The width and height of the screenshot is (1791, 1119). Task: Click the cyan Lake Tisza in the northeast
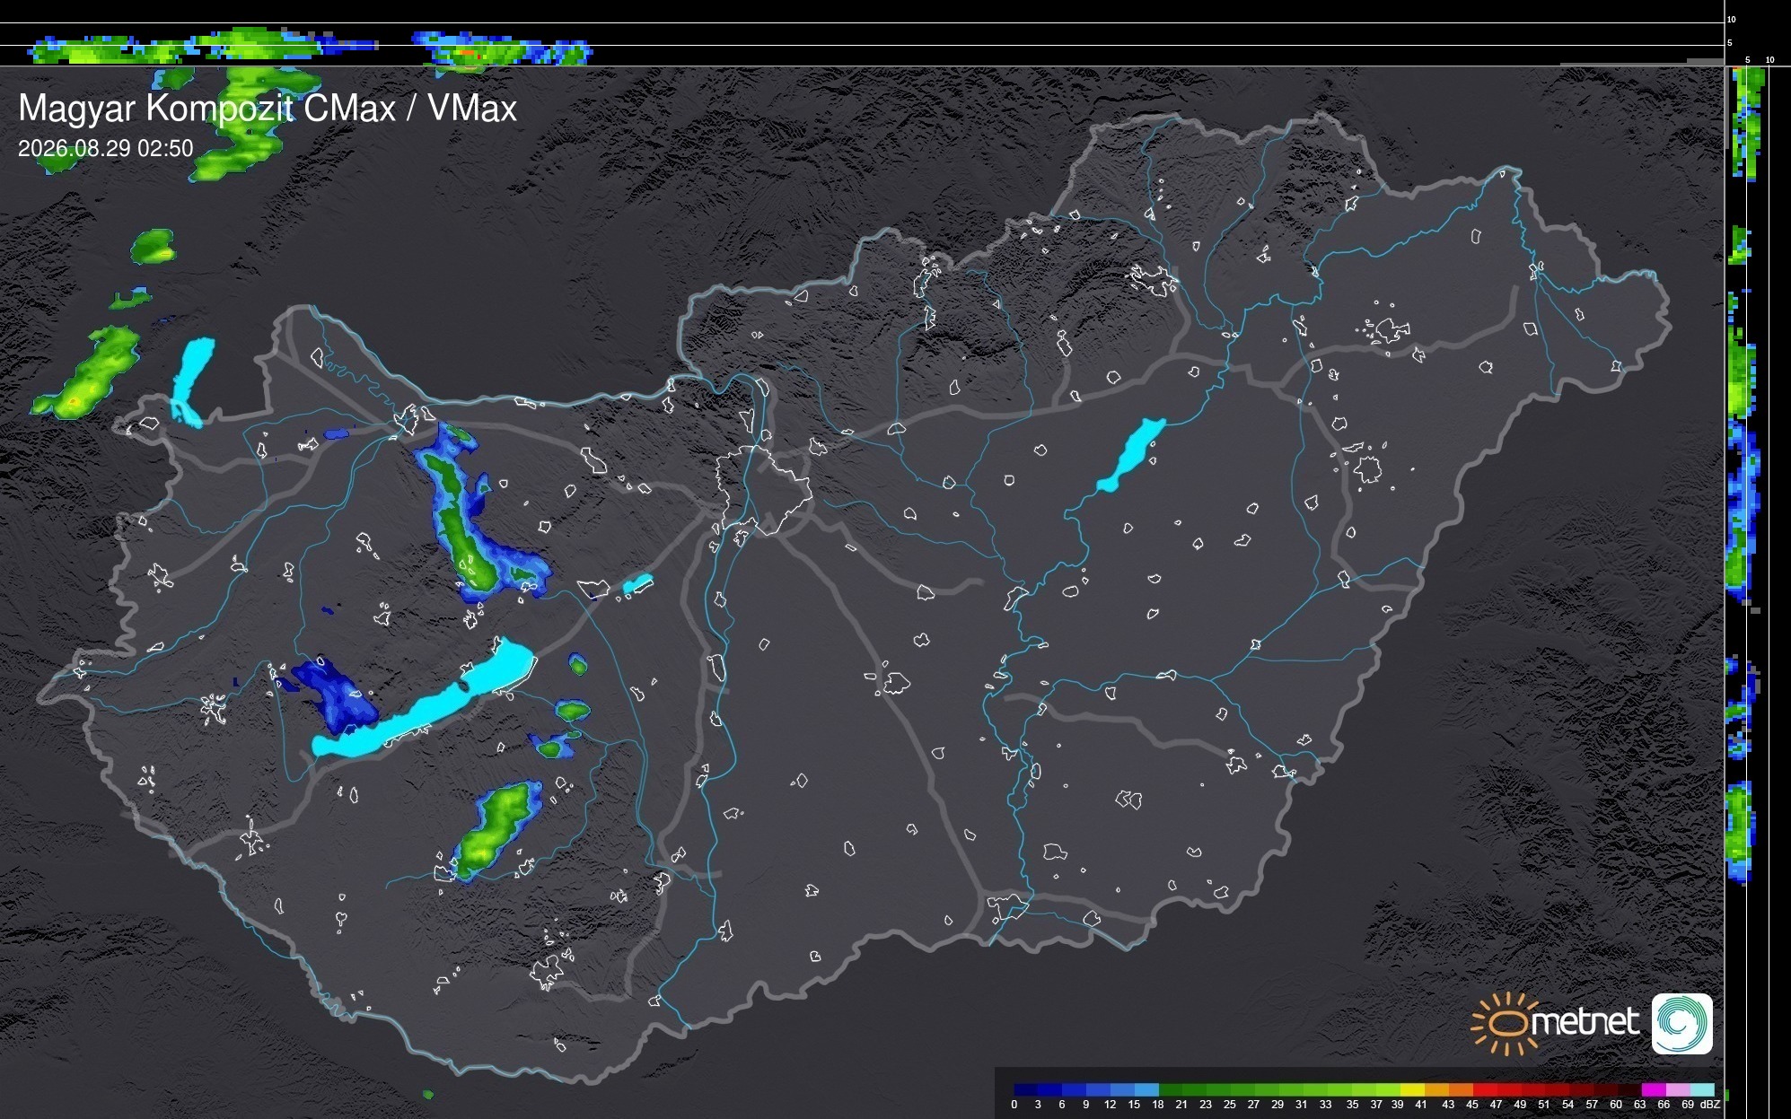coord(1130,455)
